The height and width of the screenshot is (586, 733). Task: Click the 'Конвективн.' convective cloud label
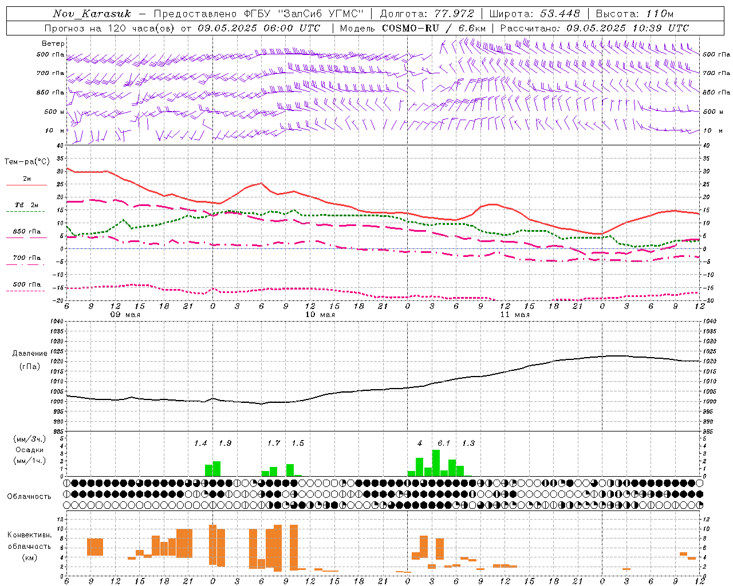[29, 535]
